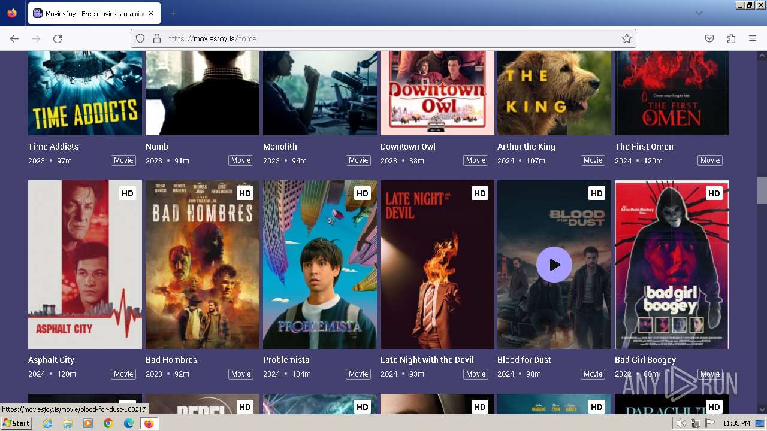Open the Time Addicts poster

(85, 93)
